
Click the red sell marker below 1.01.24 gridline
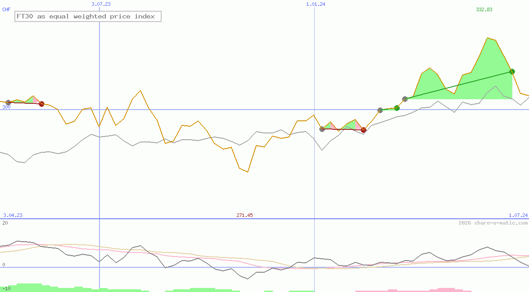363,129
